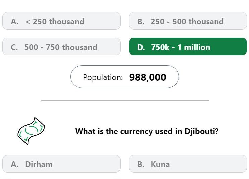The height and width of the screenshot is (179, 249).
Task: Click the '1 million' text in answer D
Action: (194, 47)
